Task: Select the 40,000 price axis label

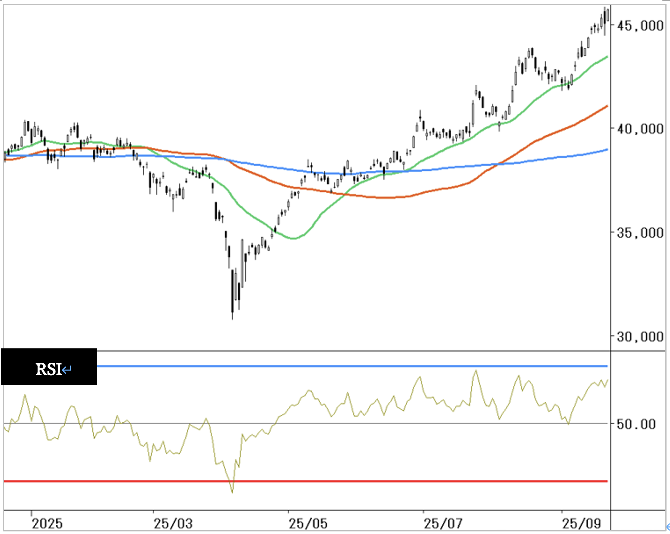Action: (x=640, y=128)
